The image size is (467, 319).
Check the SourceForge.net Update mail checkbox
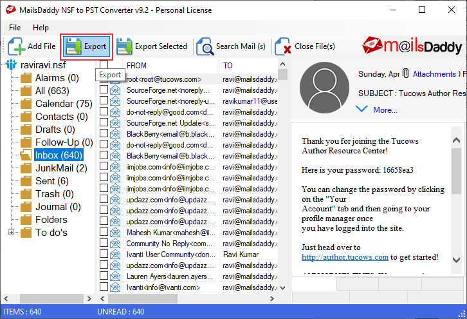104,122
